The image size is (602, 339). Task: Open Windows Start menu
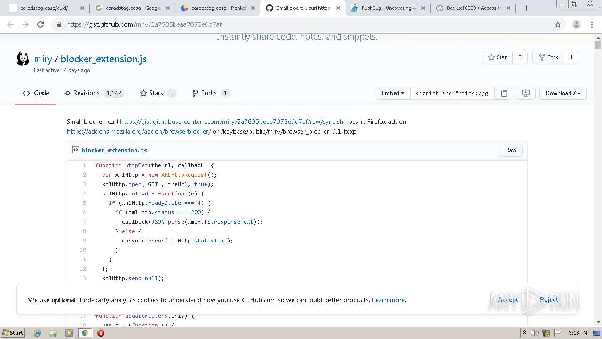pos(13,333)
